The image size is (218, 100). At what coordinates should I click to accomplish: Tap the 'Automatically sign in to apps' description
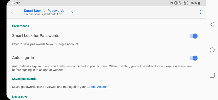tap(102, 68)
